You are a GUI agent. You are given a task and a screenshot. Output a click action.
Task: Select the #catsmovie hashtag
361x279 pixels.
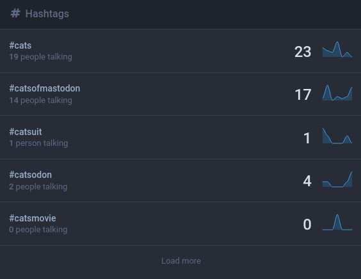tap(33, 218)
